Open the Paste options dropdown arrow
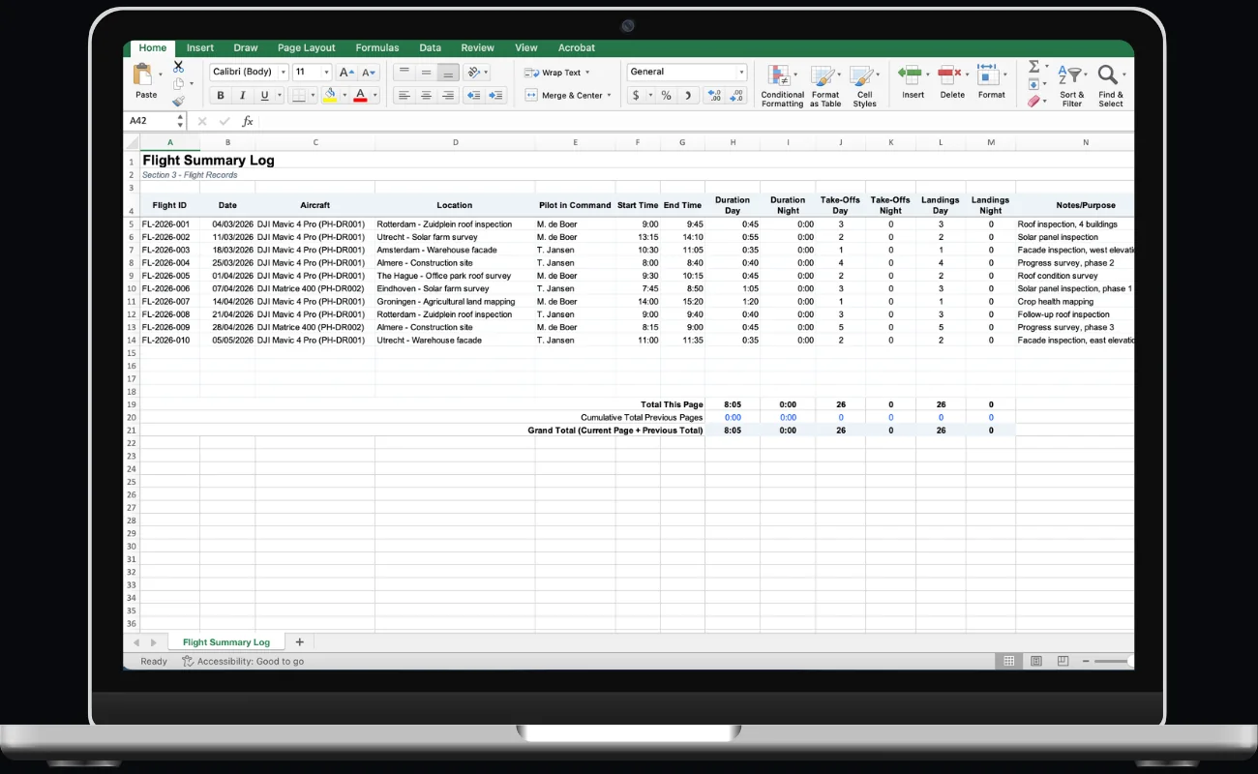1258x774 pixels. [x=161, y=74]
